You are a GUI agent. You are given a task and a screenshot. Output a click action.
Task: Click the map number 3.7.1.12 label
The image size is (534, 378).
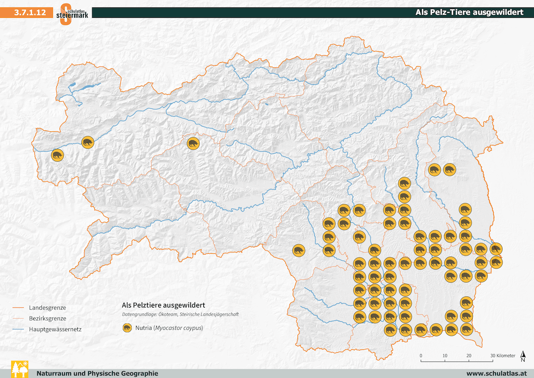[x=30, y=13]
